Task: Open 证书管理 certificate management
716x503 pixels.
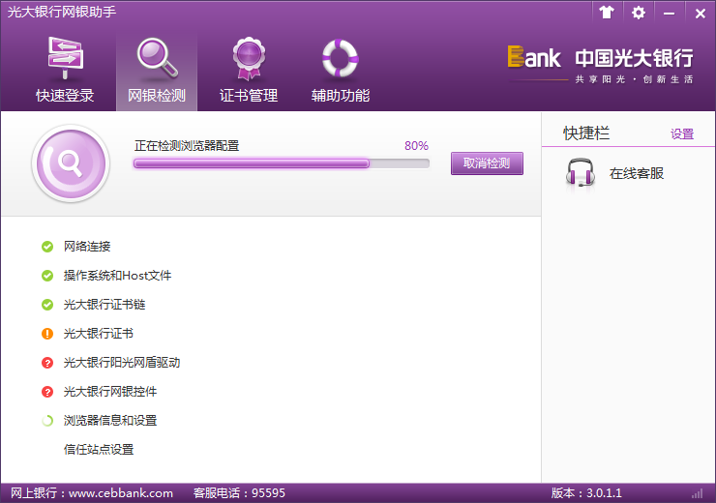Action: (x=249, y=60)
